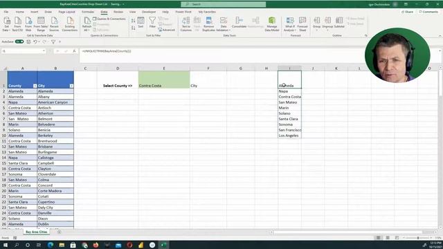443x249 pixels.
Task: Click Undo arrow in quick access toolbar
Action: [35, 41]
